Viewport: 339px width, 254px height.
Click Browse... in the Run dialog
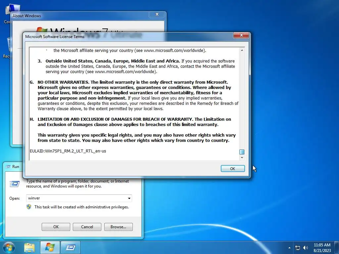coord(118,227)
